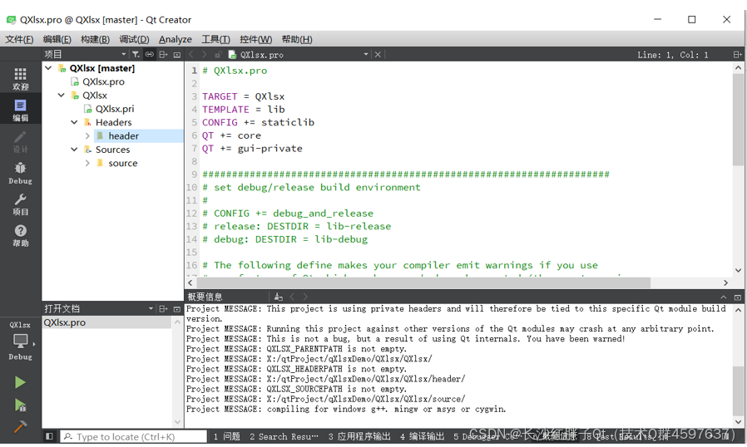The height and width of the screenshot is (447, 747).
Task: Run the project with green arrow
Action: pos(20,382)
